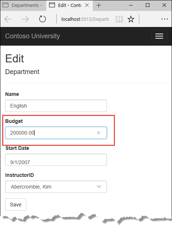172x225 pixels.
Task: Click the Edit page heading
Action: point(15,59)
